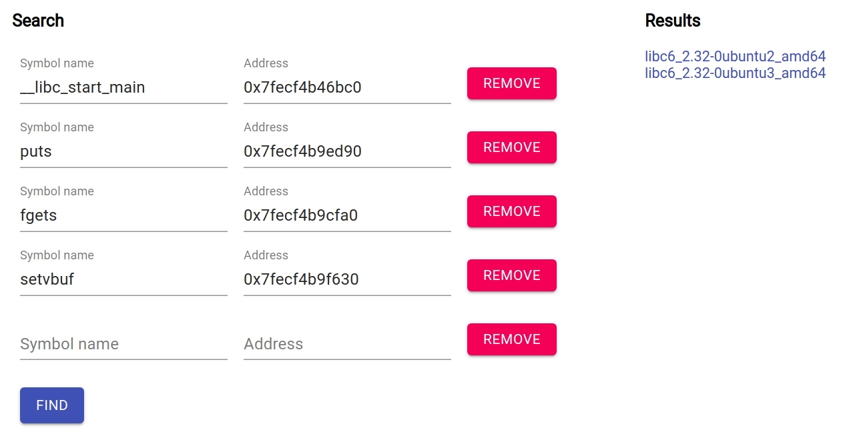
Task: Select the empty Address field
Action: click(347, 343)
